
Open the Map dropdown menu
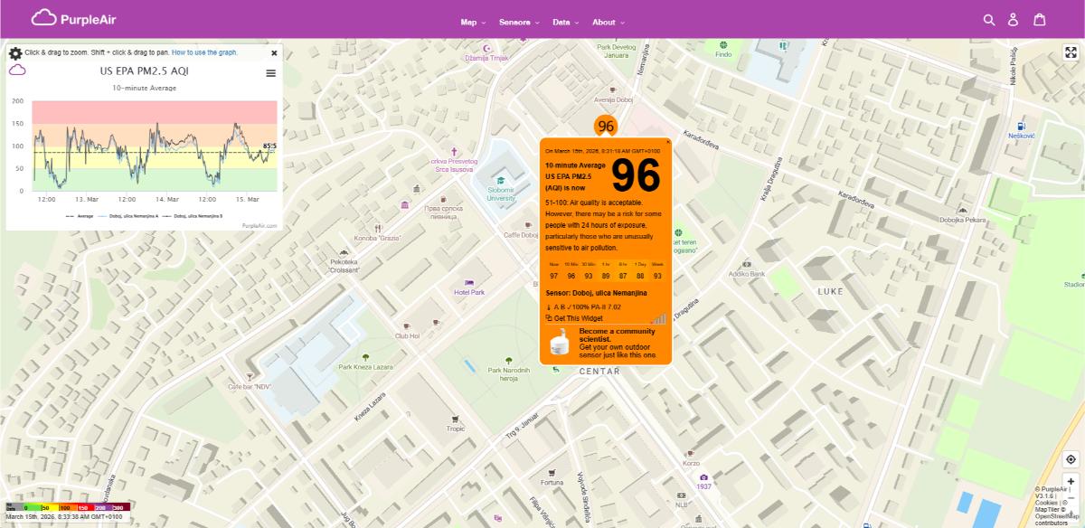471,22
